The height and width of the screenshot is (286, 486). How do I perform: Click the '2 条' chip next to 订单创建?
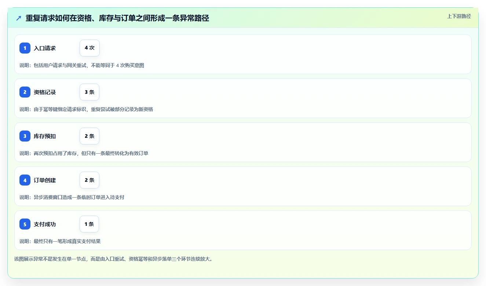(89, 180)
